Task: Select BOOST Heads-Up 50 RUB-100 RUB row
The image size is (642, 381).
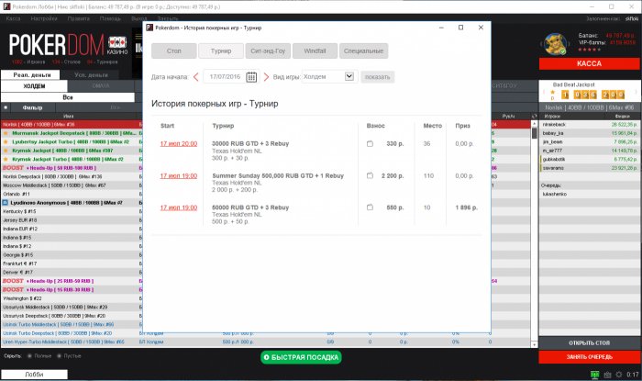Action: pos(71,168)
